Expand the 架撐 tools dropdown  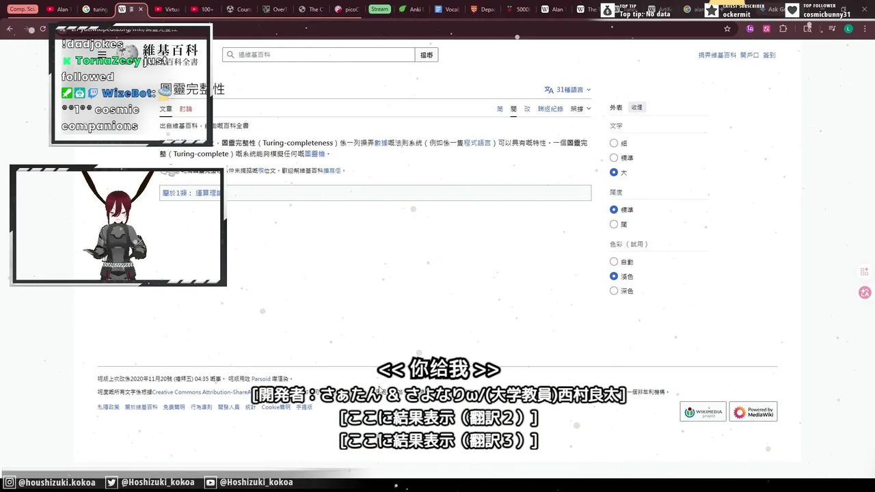pyautogui.click(x=581, y=109)
